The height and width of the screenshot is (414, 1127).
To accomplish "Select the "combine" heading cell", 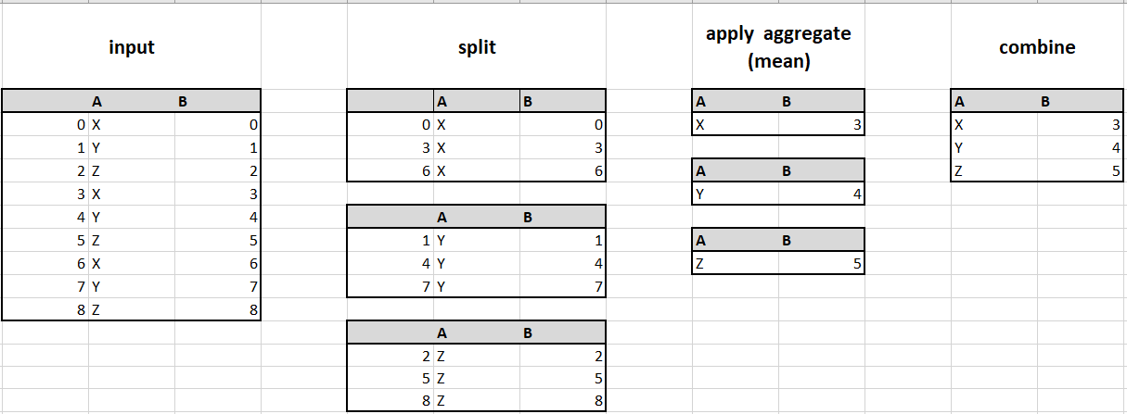I will tap(1037, 47).
